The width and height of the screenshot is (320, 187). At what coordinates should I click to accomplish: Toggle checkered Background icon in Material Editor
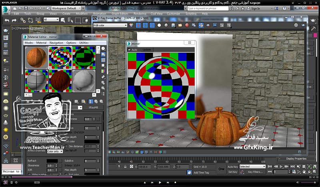[x=103, y=60]
